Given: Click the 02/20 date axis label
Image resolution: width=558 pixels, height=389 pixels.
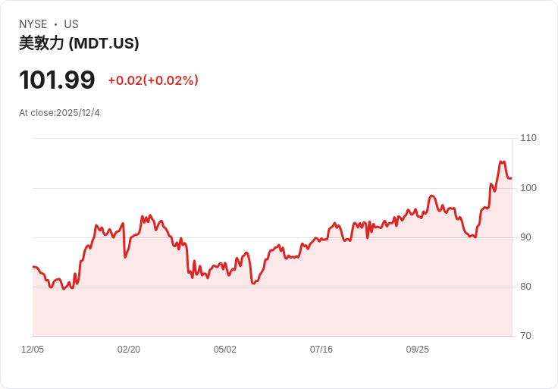Looking at the screenshot, I should pyautogui.click(x=129, y=350).
